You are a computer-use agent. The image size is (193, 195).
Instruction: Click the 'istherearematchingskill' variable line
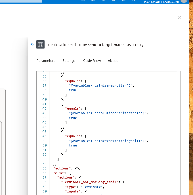pos(108,141)
